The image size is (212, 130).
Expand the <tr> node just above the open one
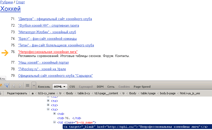tap(48, 105)
